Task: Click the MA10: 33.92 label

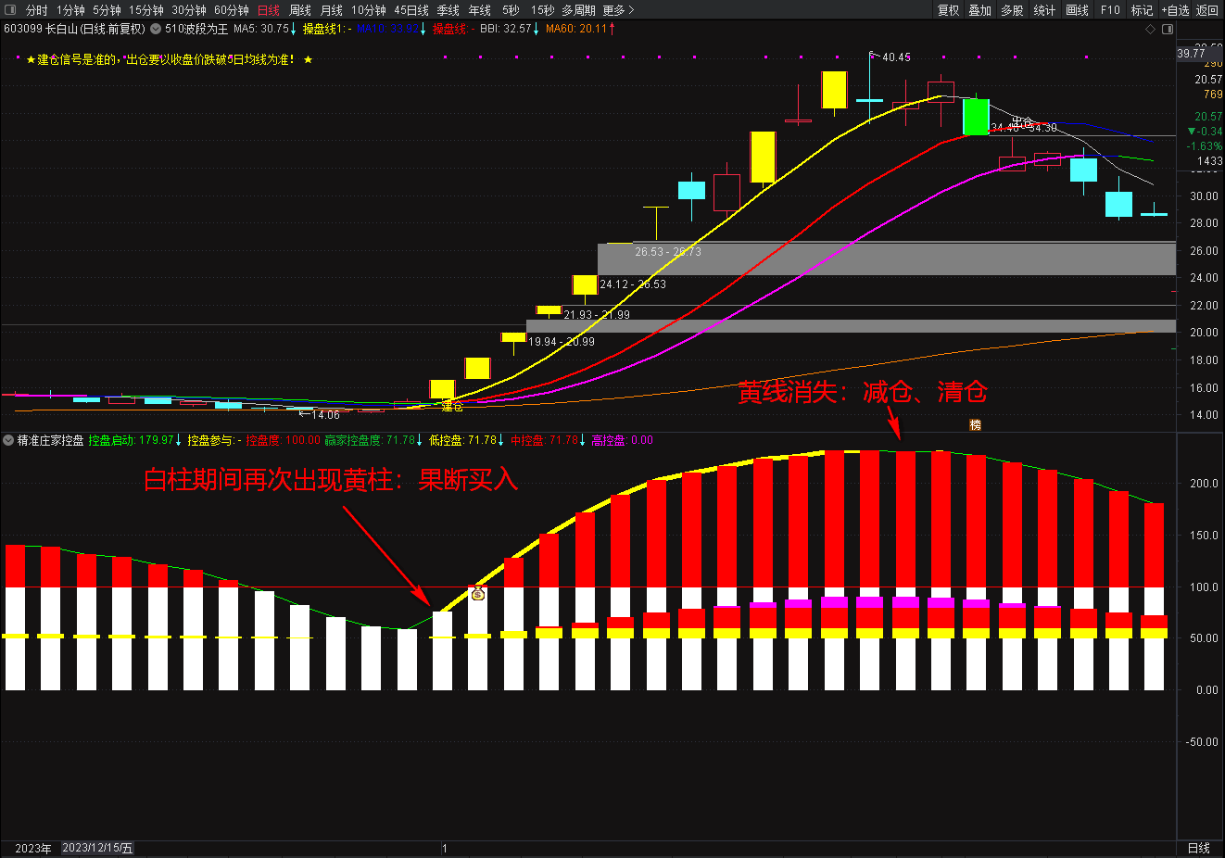Action: coord(391,29)
